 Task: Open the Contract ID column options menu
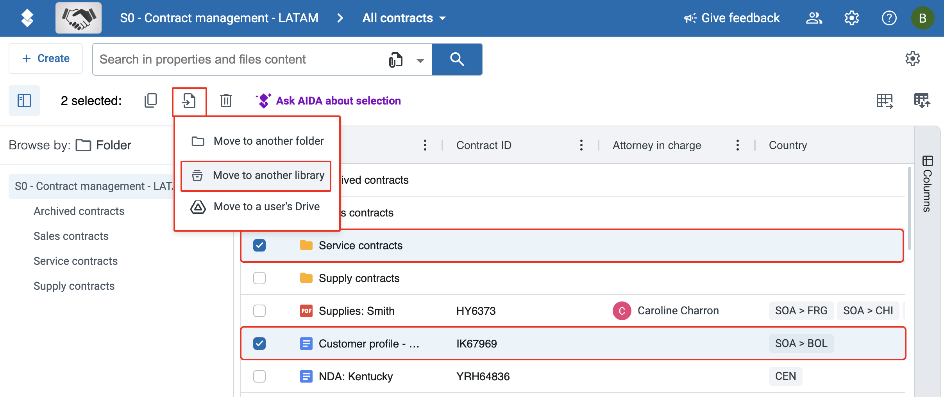click(581, 145)
